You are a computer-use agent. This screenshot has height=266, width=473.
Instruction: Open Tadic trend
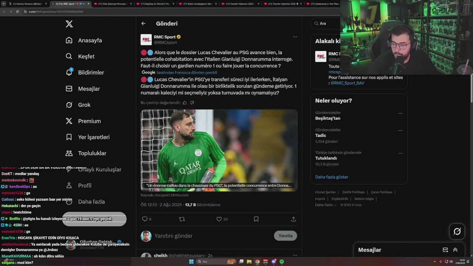coord(320,136)
